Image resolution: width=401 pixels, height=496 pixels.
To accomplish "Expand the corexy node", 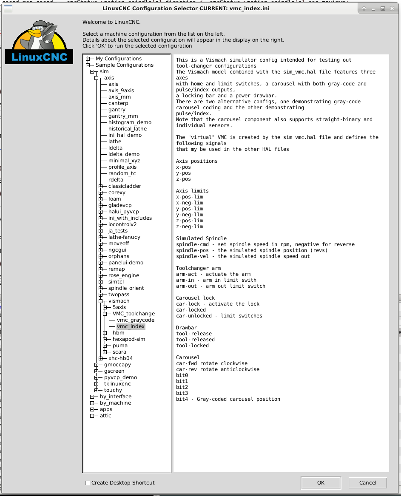I will click(101, 193).
